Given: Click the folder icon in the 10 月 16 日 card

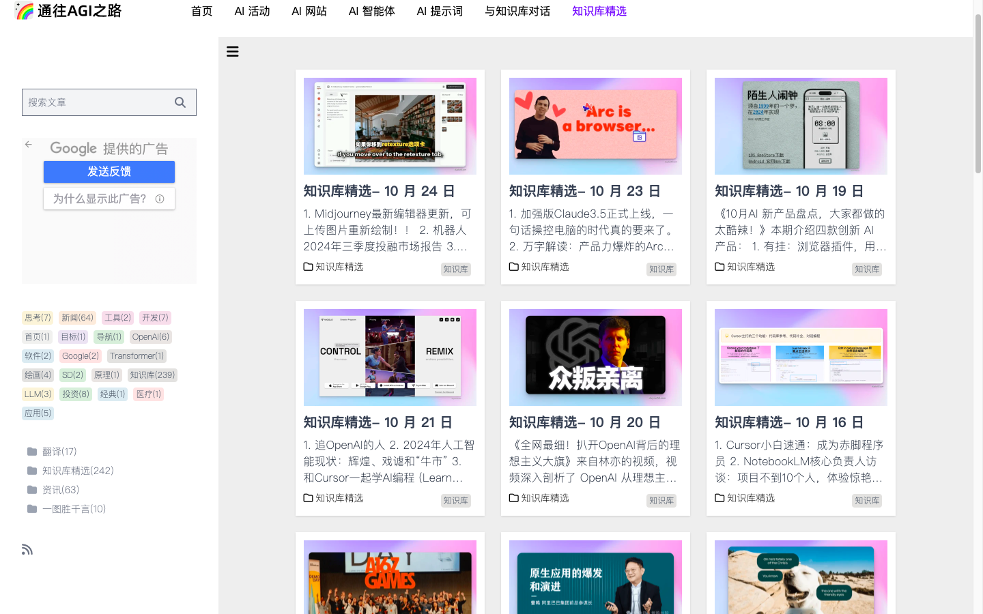Looking at the screenshot, I should (x=720, y=498).
